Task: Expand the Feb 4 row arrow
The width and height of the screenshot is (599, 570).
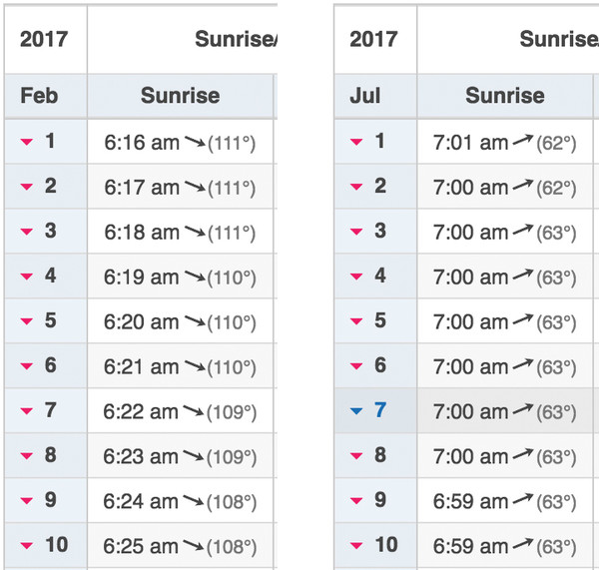Action: (x=27, y=278)
